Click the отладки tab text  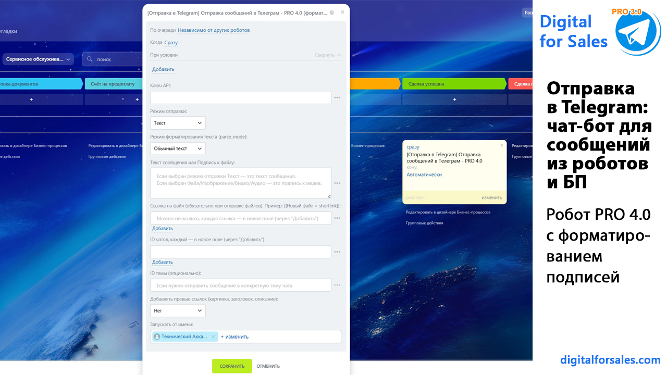tap(8, 31)
